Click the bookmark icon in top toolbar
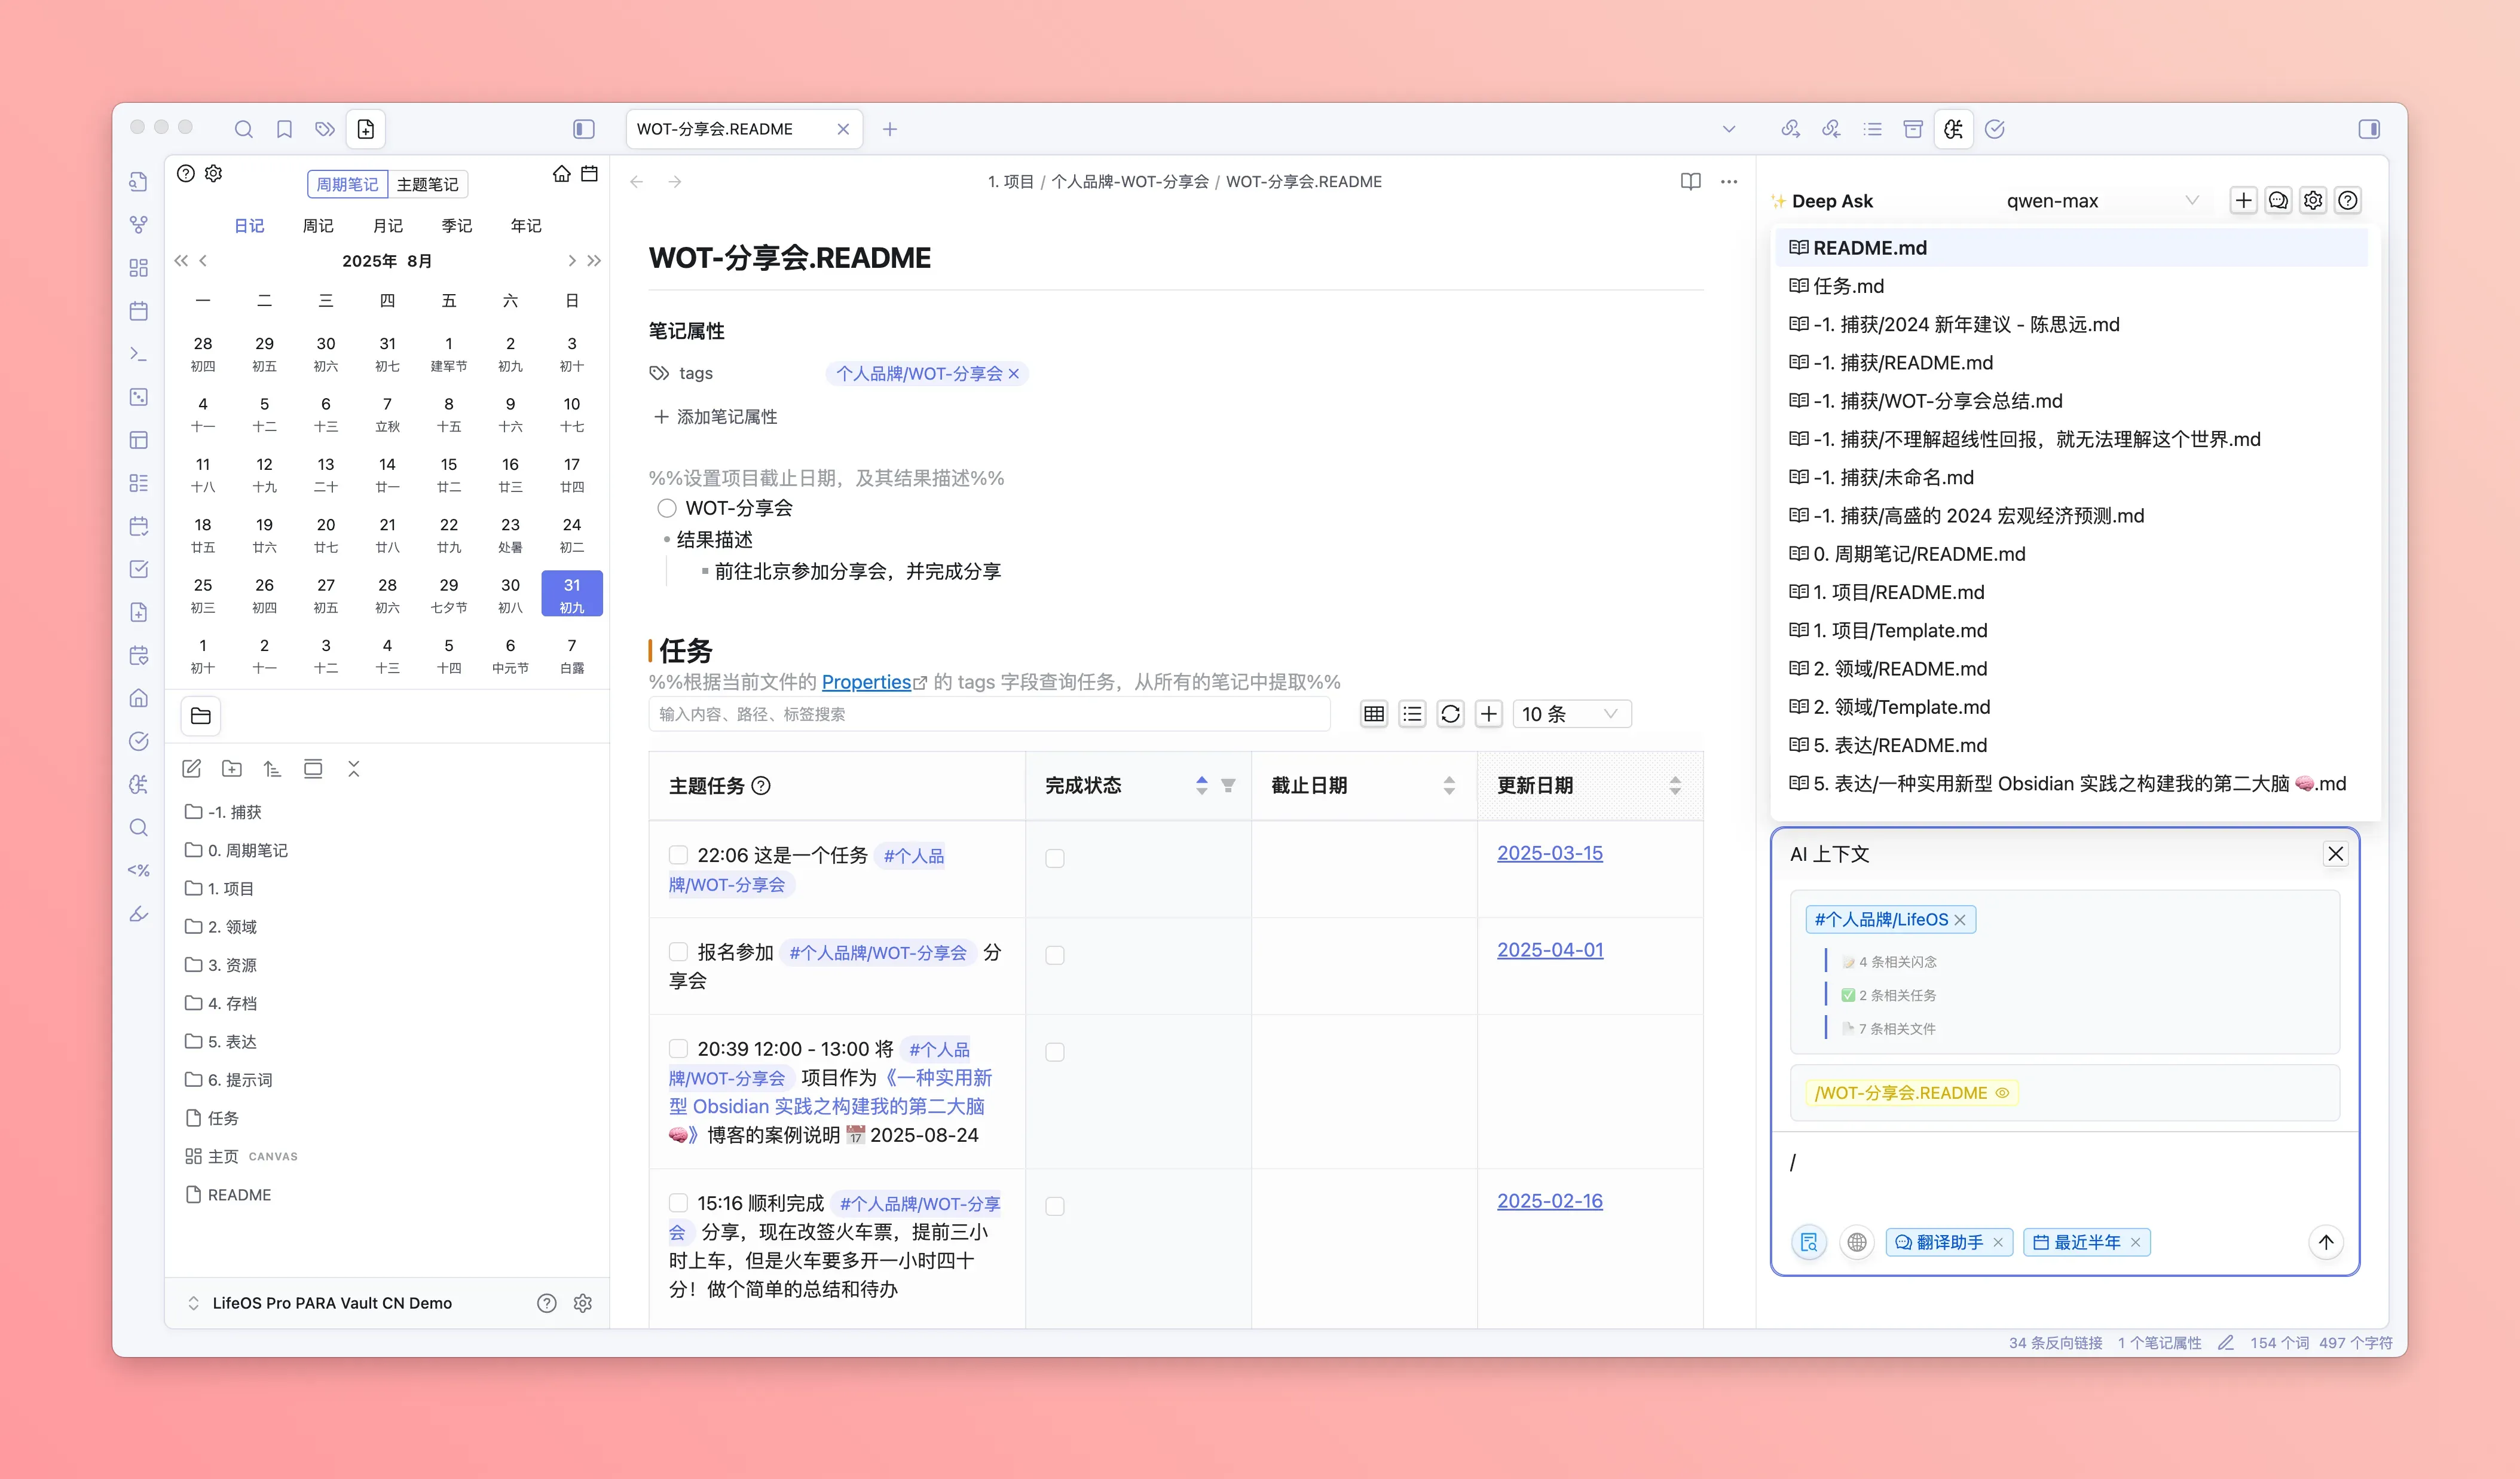The width and height of the screenshot is (2520, 1479). 284,129
